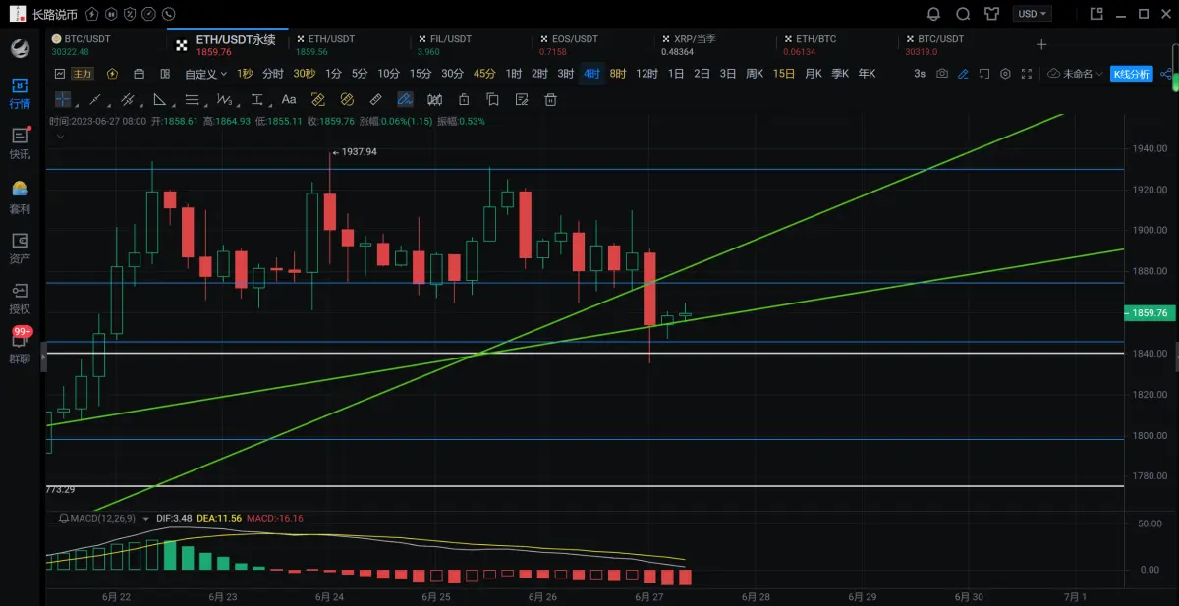Delete drawings with the trash icon
Viewport: 1179px width, 606px height.
551,99
